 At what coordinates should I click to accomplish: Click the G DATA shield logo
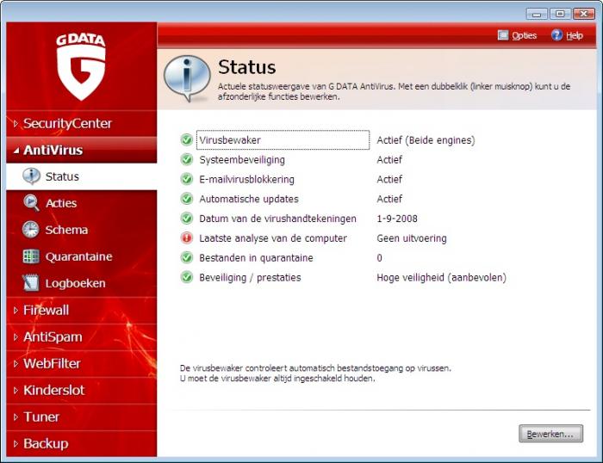click(x=81, y=66)
